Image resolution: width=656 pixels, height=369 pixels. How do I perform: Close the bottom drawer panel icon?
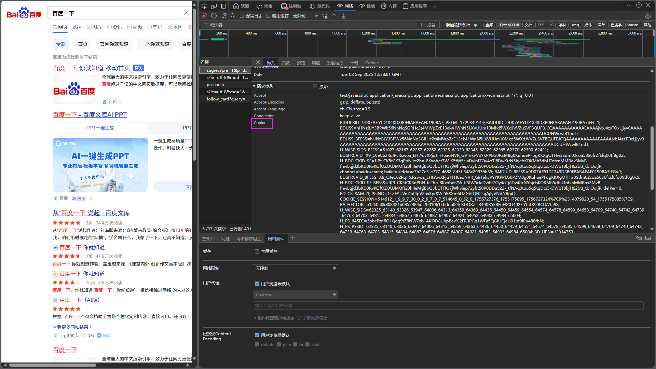[x=648, y=238]
